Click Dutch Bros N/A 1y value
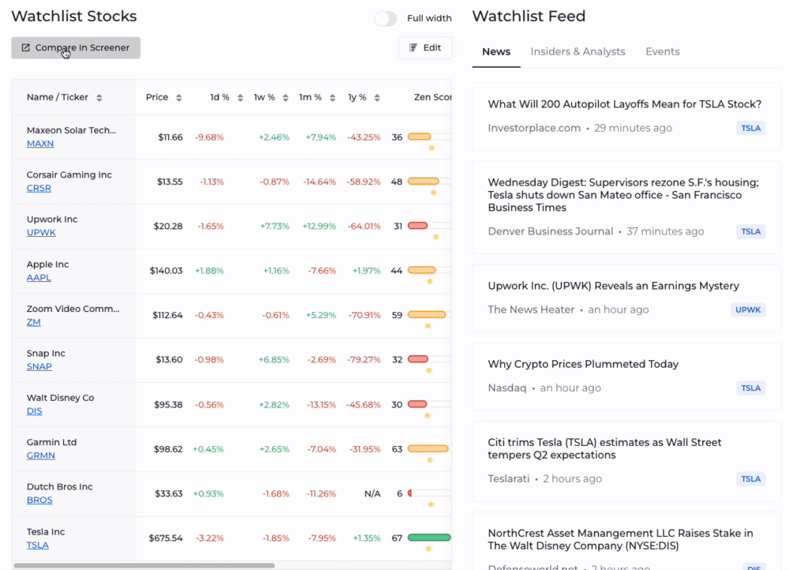This screenshot has height=570, width=789. coord(372,493)
